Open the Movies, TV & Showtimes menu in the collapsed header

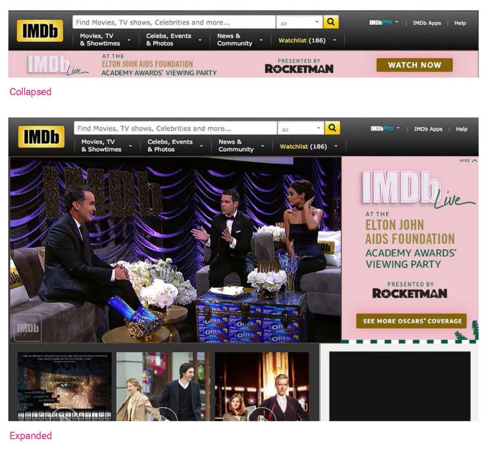(x=105, y=40)
